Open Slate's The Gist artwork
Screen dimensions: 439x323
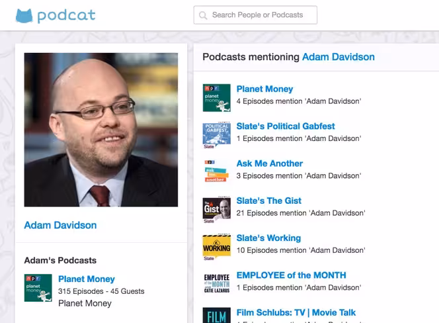coord(217,210)
